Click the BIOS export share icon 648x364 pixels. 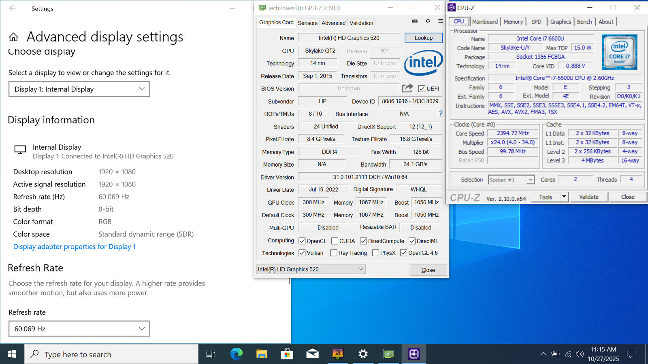[x=407, y=88]
